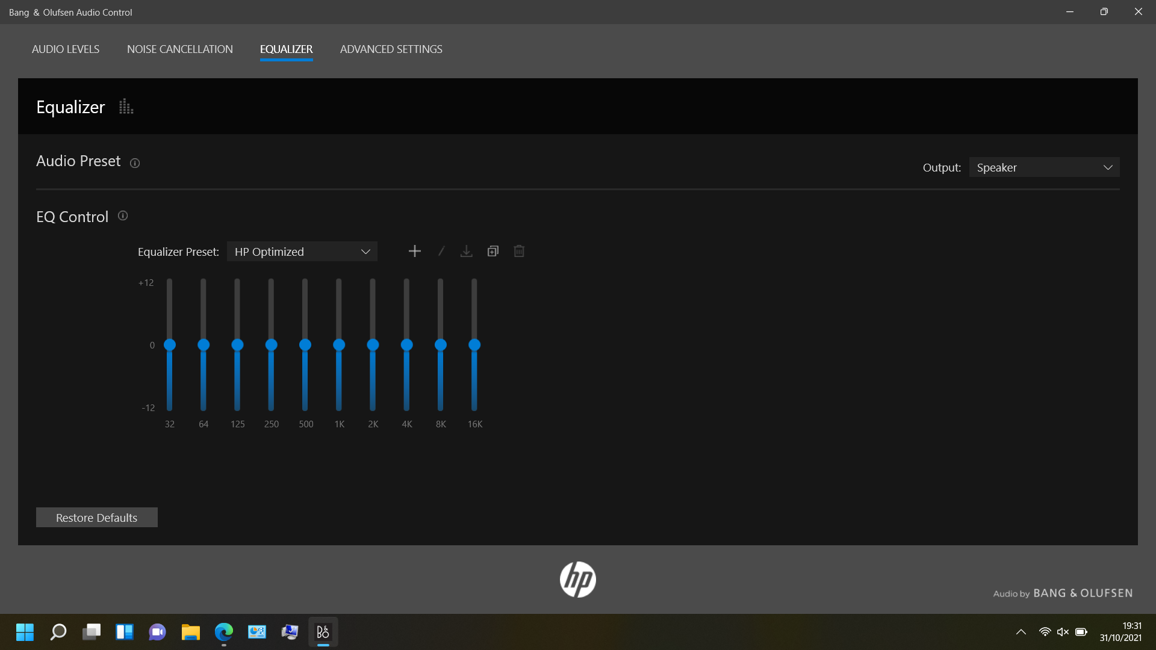
Task: Click the taskbar clock and date
Action: click(1120, 632)
